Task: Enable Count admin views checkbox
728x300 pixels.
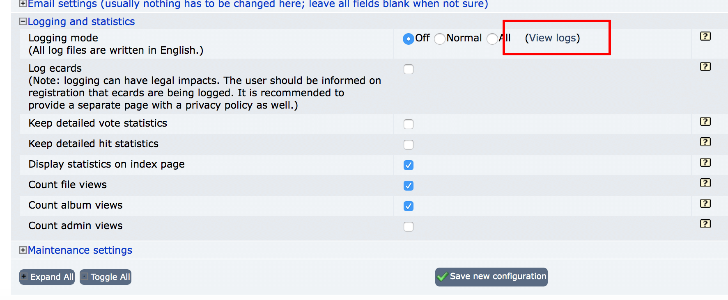Action: pyautogui.click(x=409, y=227)
